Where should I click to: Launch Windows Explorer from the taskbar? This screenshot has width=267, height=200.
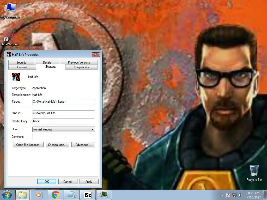(x=22, y=195)
